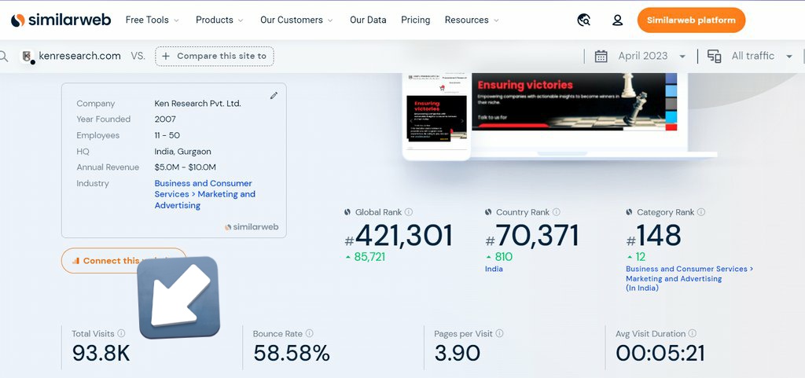Open the user account icon
Viewport: 805px width, 378px height.
(618, 20)
